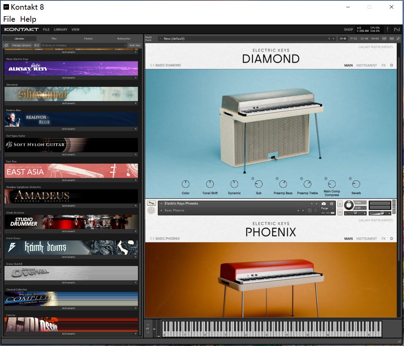The image size is (404, 346).
Task: Click the keyboard octave down arrow
Action: (148, 333)
